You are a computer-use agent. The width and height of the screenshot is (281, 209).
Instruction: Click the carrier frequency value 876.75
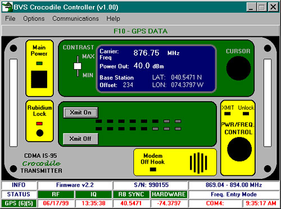[146, 53]
